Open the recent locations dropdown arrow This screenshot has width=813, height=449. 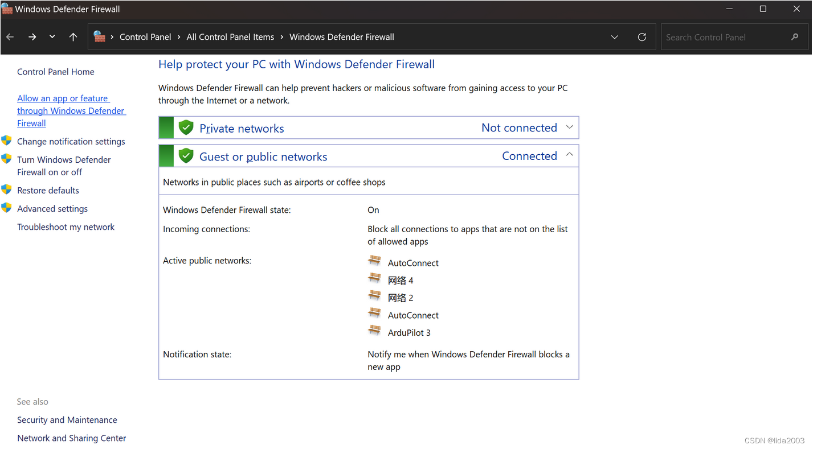[x=52, y=37]
